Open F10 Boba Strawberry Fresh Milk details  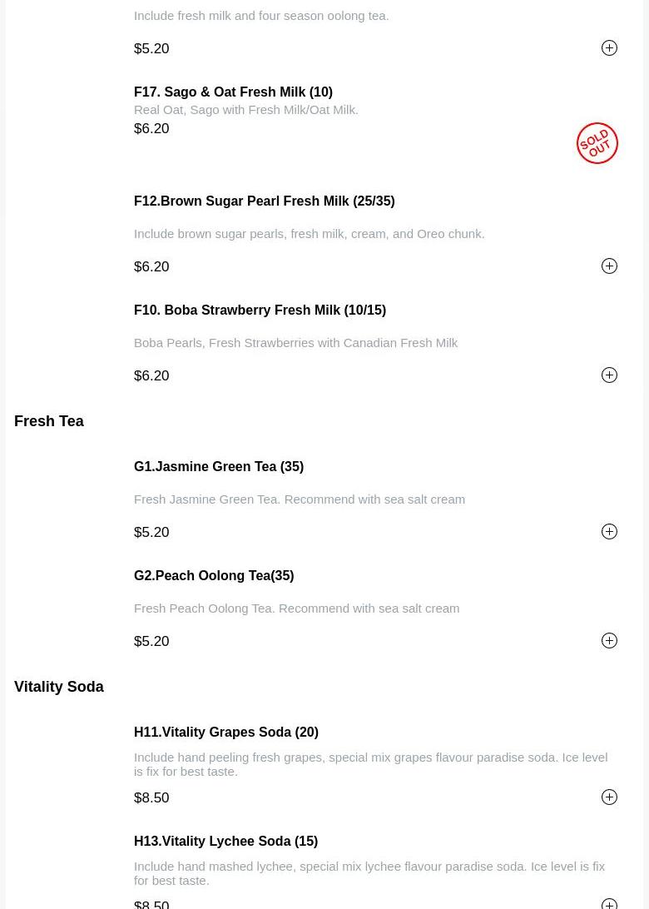click(x=260, y=310)
